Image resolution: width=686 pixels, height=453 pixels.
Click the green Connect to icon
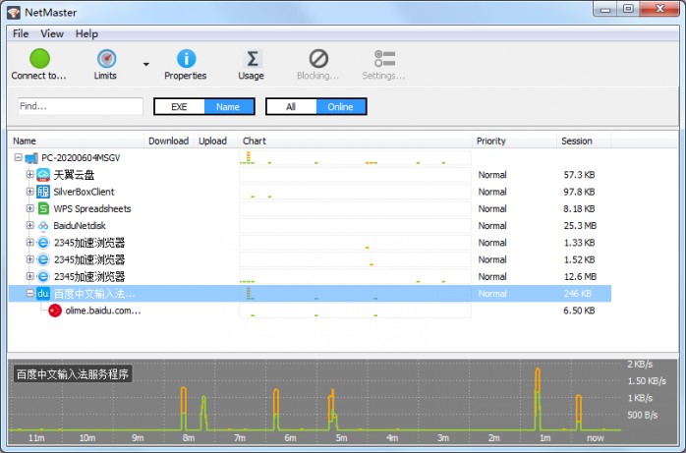click(39, 59)
